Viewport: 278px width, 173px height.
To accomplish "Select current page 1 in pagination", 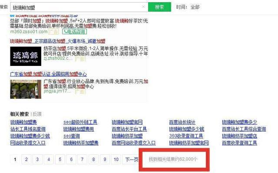I will (15, 160).
